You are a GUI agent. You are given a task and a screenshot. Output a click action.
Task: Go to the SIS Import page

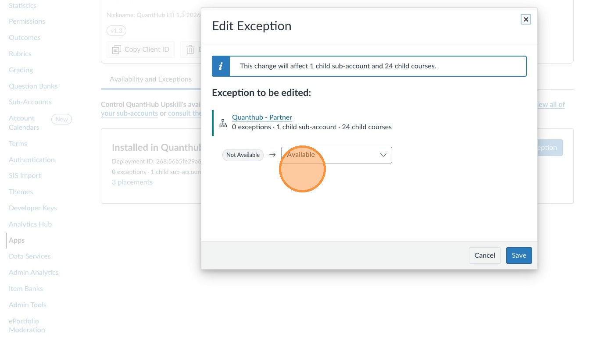coord(25,176)
